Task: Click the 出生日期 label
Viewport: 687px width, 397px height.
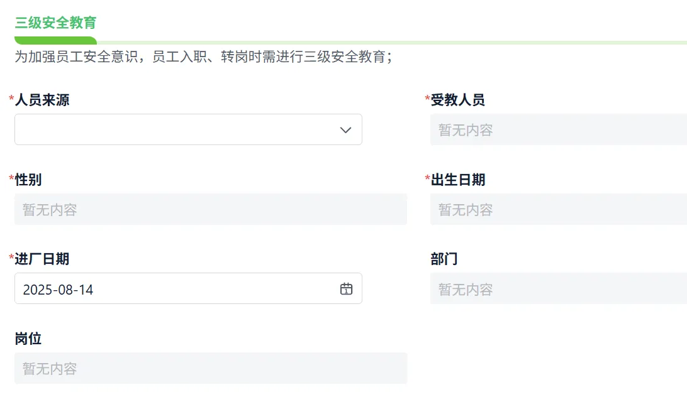Action: [x=458, y=180]
